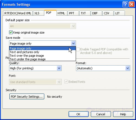Open the Font dropdown arrow

[59, 82]
